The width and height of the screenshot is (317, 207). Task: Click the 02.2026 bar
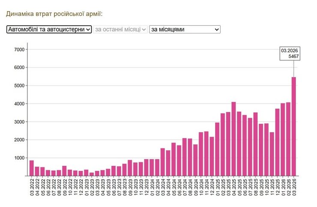pyautogui.click(x=288, y=139)
